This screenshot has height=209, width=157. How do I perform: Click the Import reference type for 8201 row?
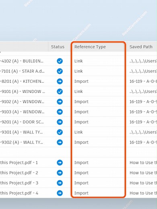pos(81,82)
